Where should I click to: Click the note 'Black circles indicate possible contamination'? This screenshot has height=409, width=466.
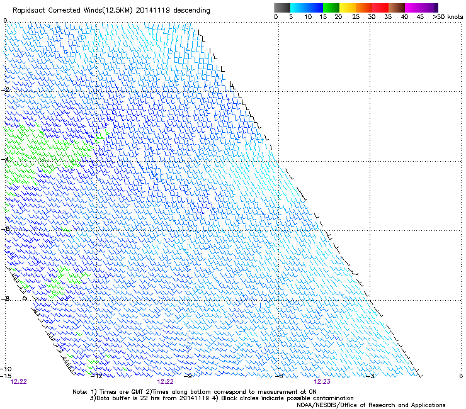click(x=287, y=398)
